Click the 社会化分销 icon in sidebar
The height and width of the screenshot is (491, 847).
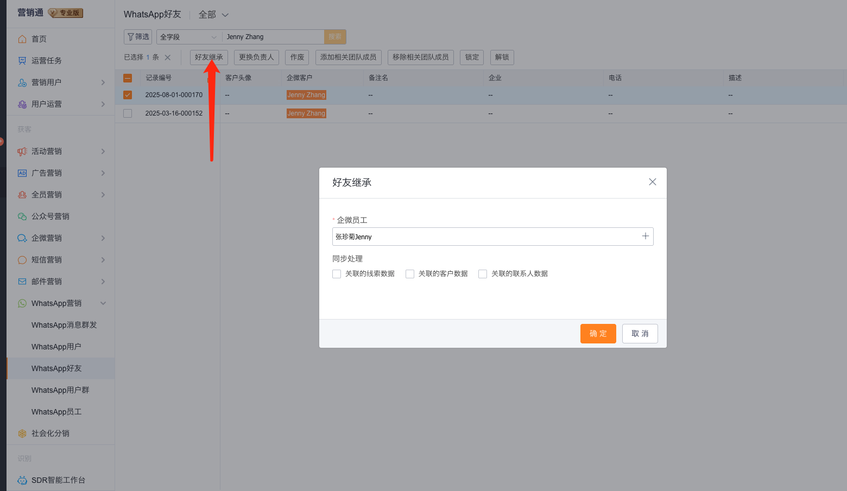pos(22,433)
